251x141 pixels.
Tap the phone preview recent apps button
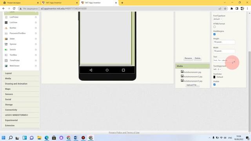click(123, 70)
